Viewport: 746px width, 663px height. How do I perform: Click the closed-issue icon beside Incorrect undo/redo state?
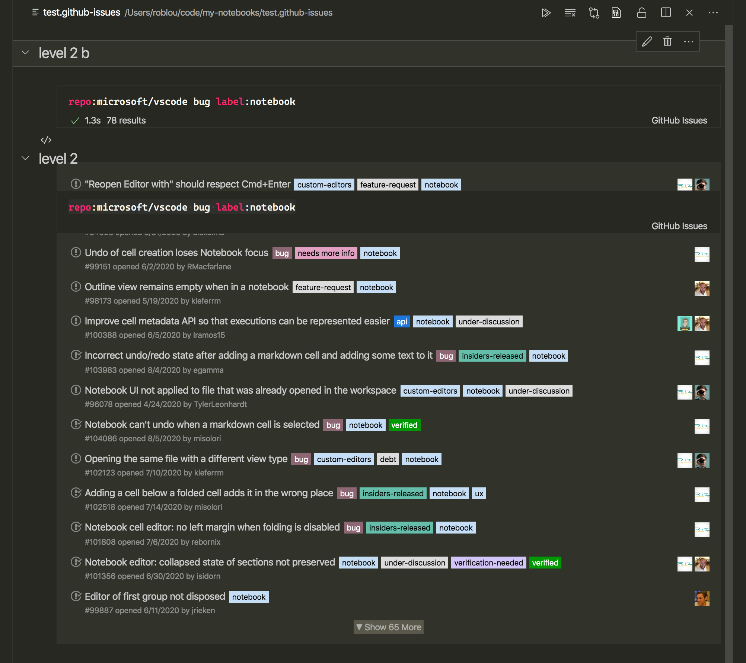pyautogui.click(x=76, y=355)
